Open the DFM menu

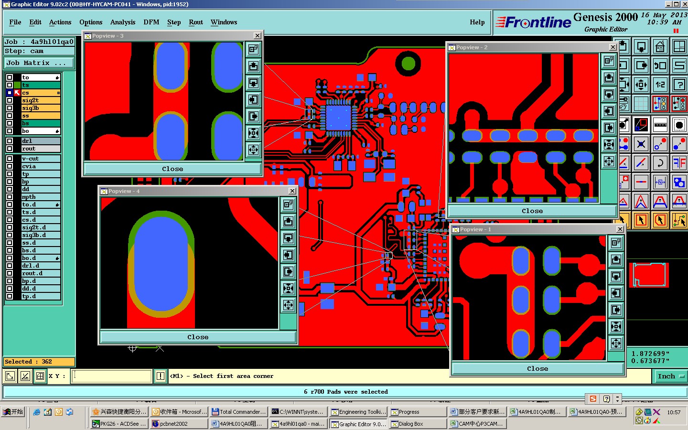[x=151, y=22]
